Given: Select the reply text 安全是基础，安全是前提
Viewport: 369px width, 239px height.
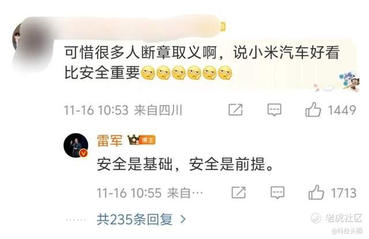Looking at the screenshot, I should [x=186, y=164].
